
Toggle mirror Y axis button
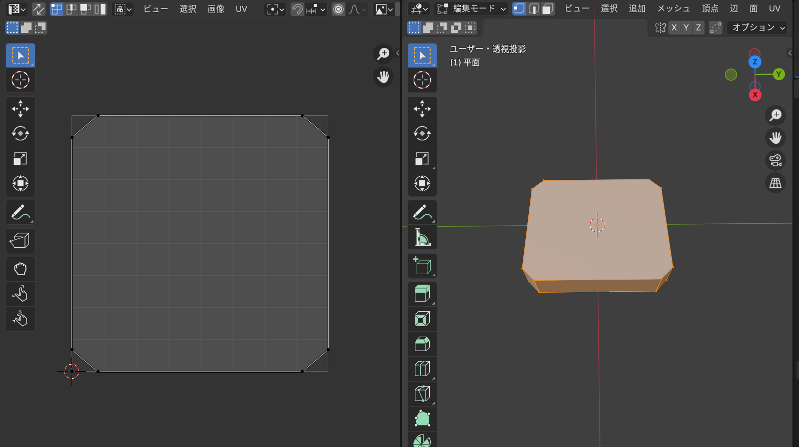click(x=686, y=27)
